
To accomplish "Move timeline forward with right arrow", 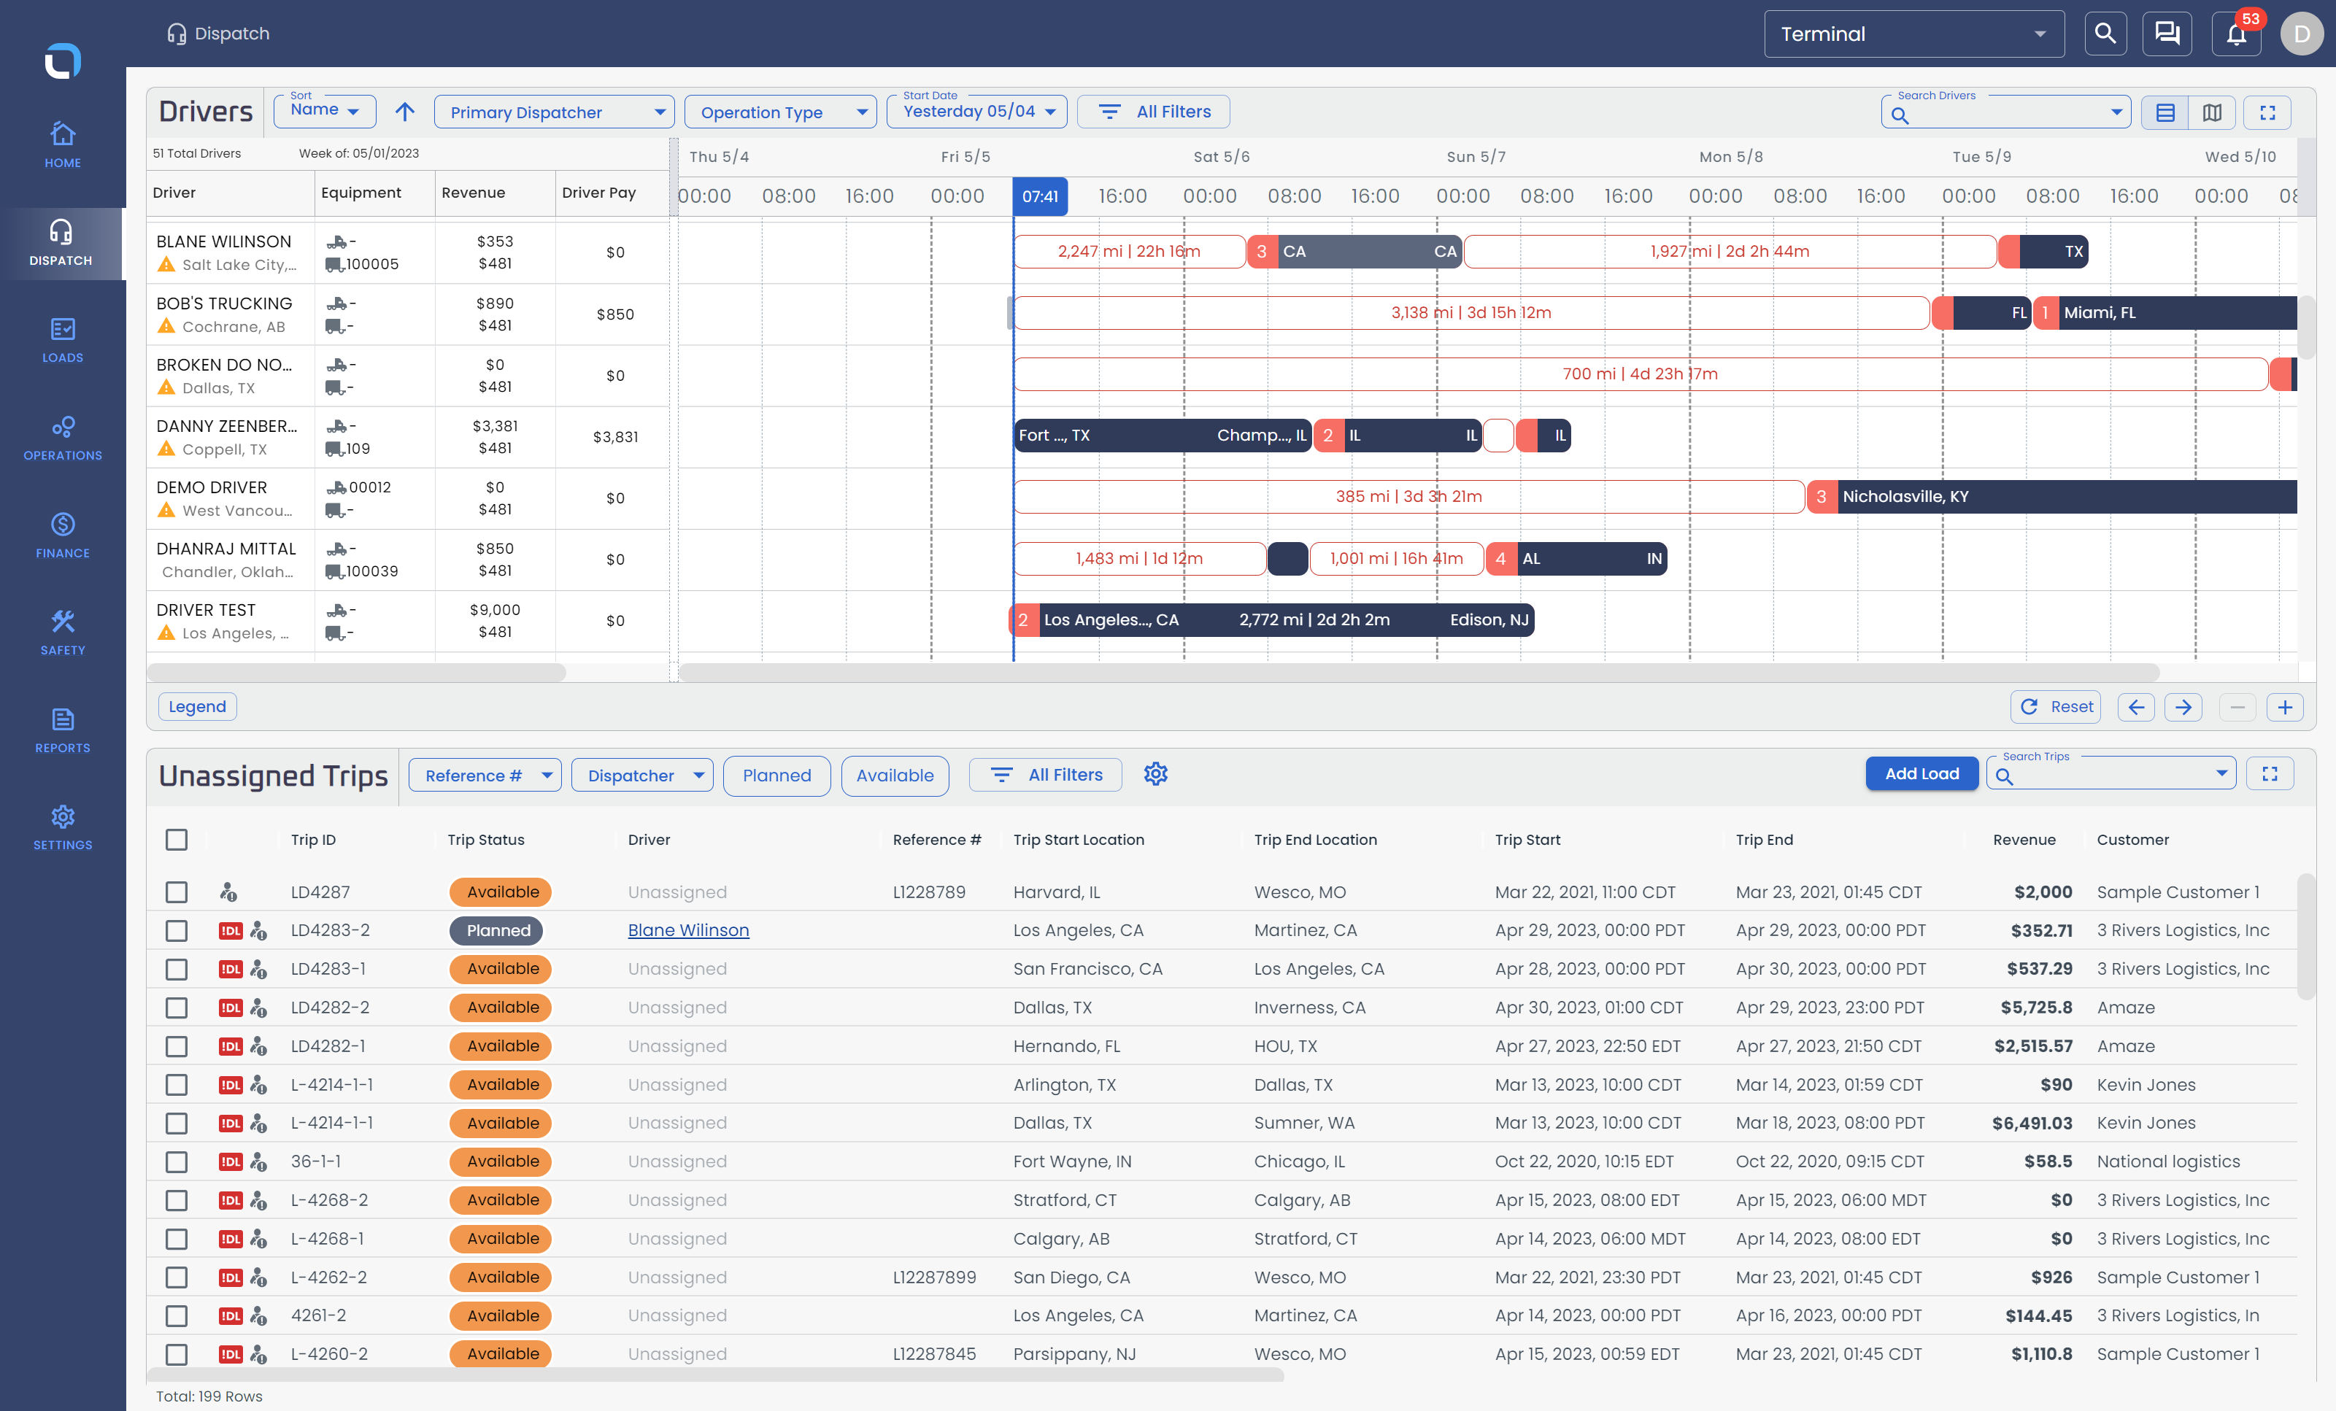I will (2183, 707).
